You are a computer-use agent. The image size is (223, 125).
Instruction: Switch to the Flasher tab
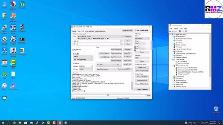(x=74, y=31)
